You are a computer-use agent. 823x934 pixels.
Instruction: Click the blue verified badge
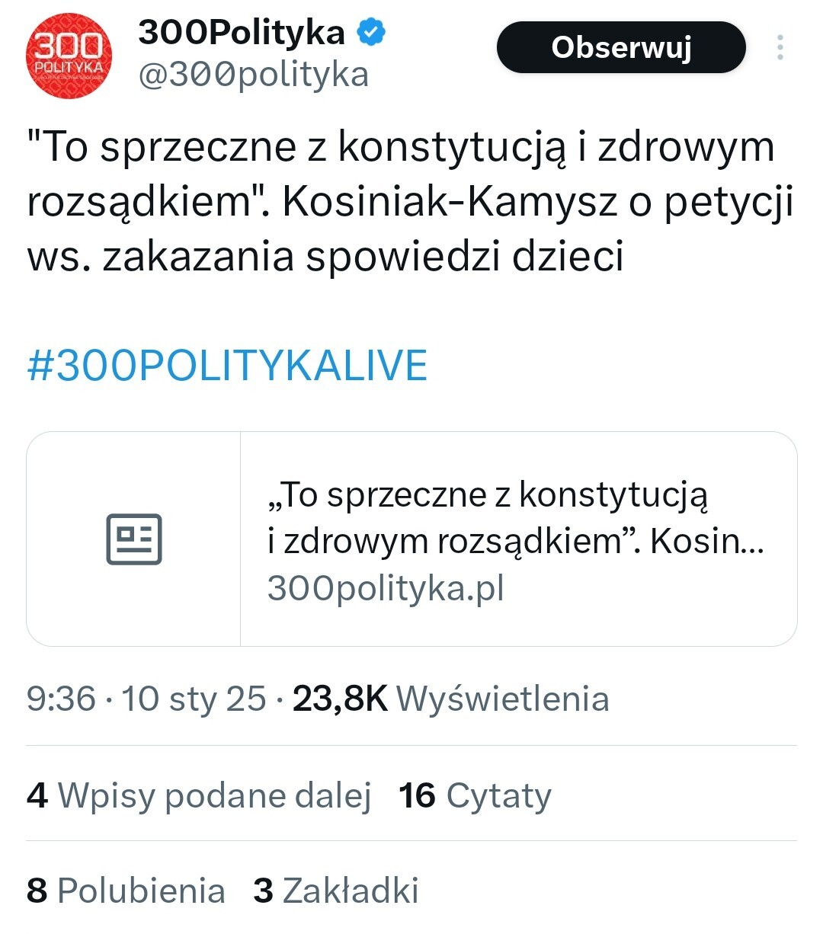click(372, 33)
